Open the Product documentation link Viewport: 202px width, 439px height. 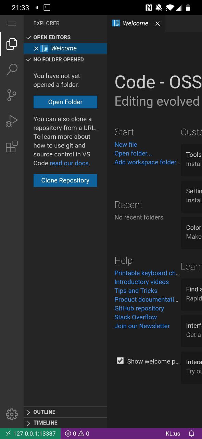tap(147, 300)
